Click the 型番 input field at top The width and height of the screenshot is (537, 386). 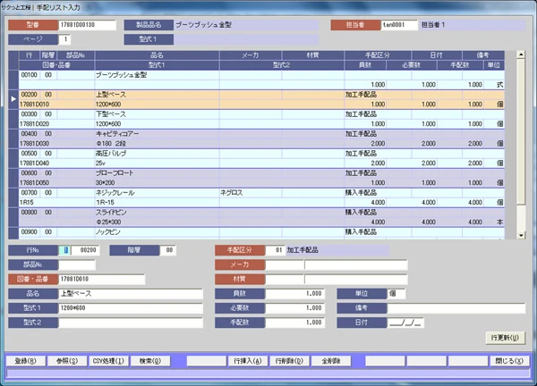[x=87, y=25]
